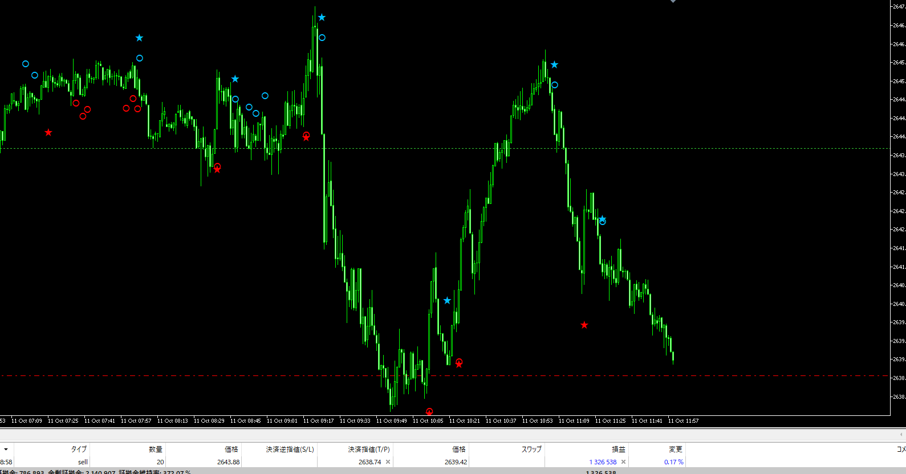
Task: Click the take-profit value 2638.74
Action: (369, 462)
